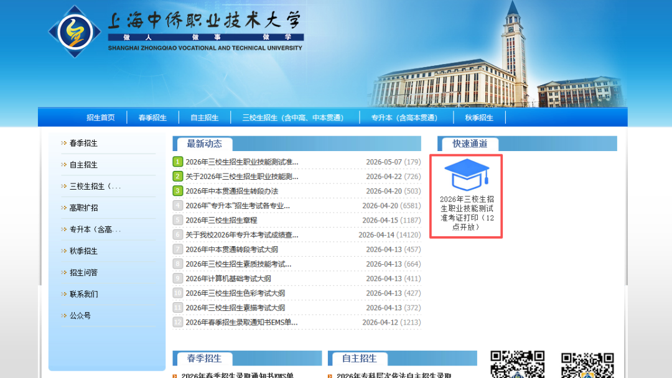This screenshot has height=378, width=672.
Task: Open news item 2026年三校生招生色彩考试大纲
Action: pos(235,293)
